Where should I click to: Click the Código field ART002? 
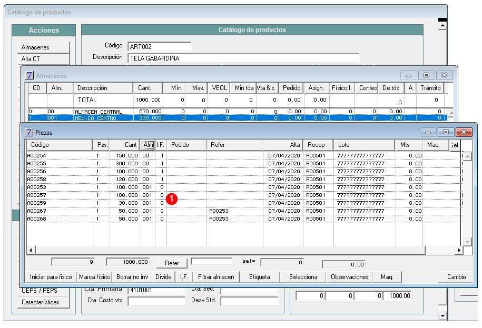(159, 47)
